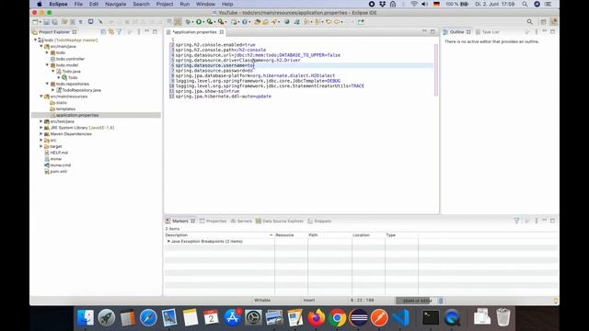The image size is (589, 331).
Task: Click the heap status memory bar
Action: tap(417, 301)
